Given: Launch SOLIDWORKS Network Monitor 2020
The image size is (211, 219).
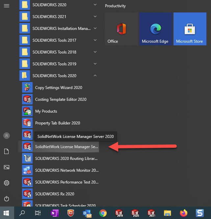Looking at the screenshot, I should pos(67,170).
